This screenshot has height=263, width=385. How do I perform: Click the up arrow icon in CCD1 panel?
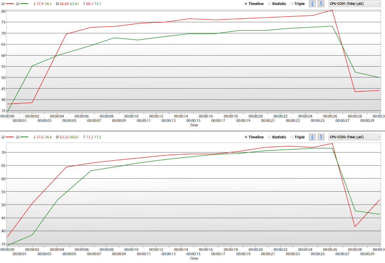312,4
